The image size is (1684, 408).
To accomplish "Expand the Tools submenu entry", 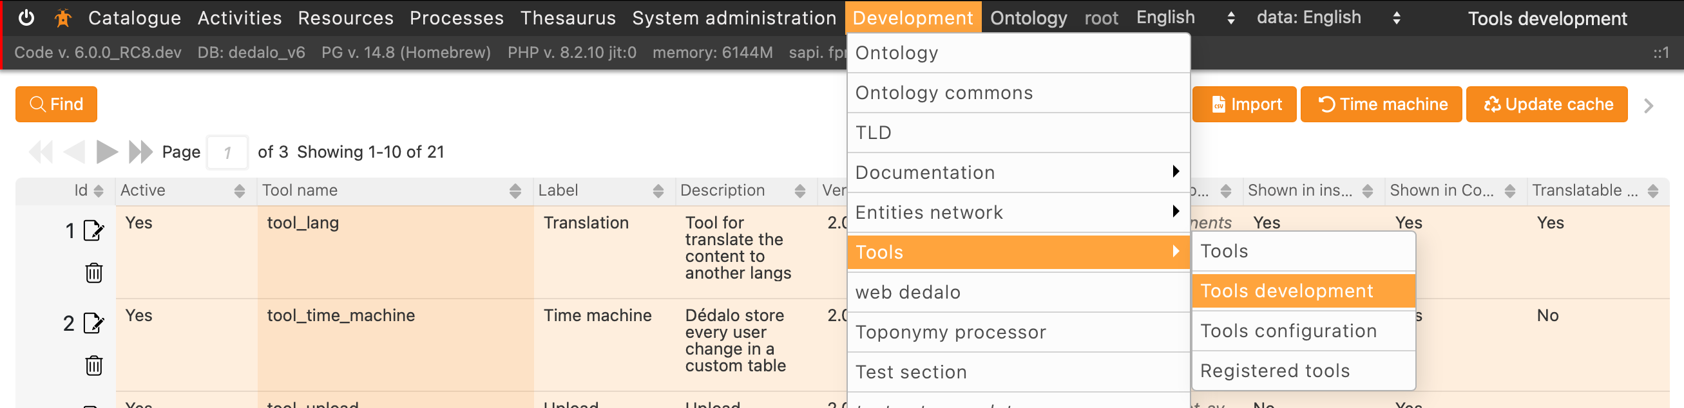I will tap(1019, 252).
